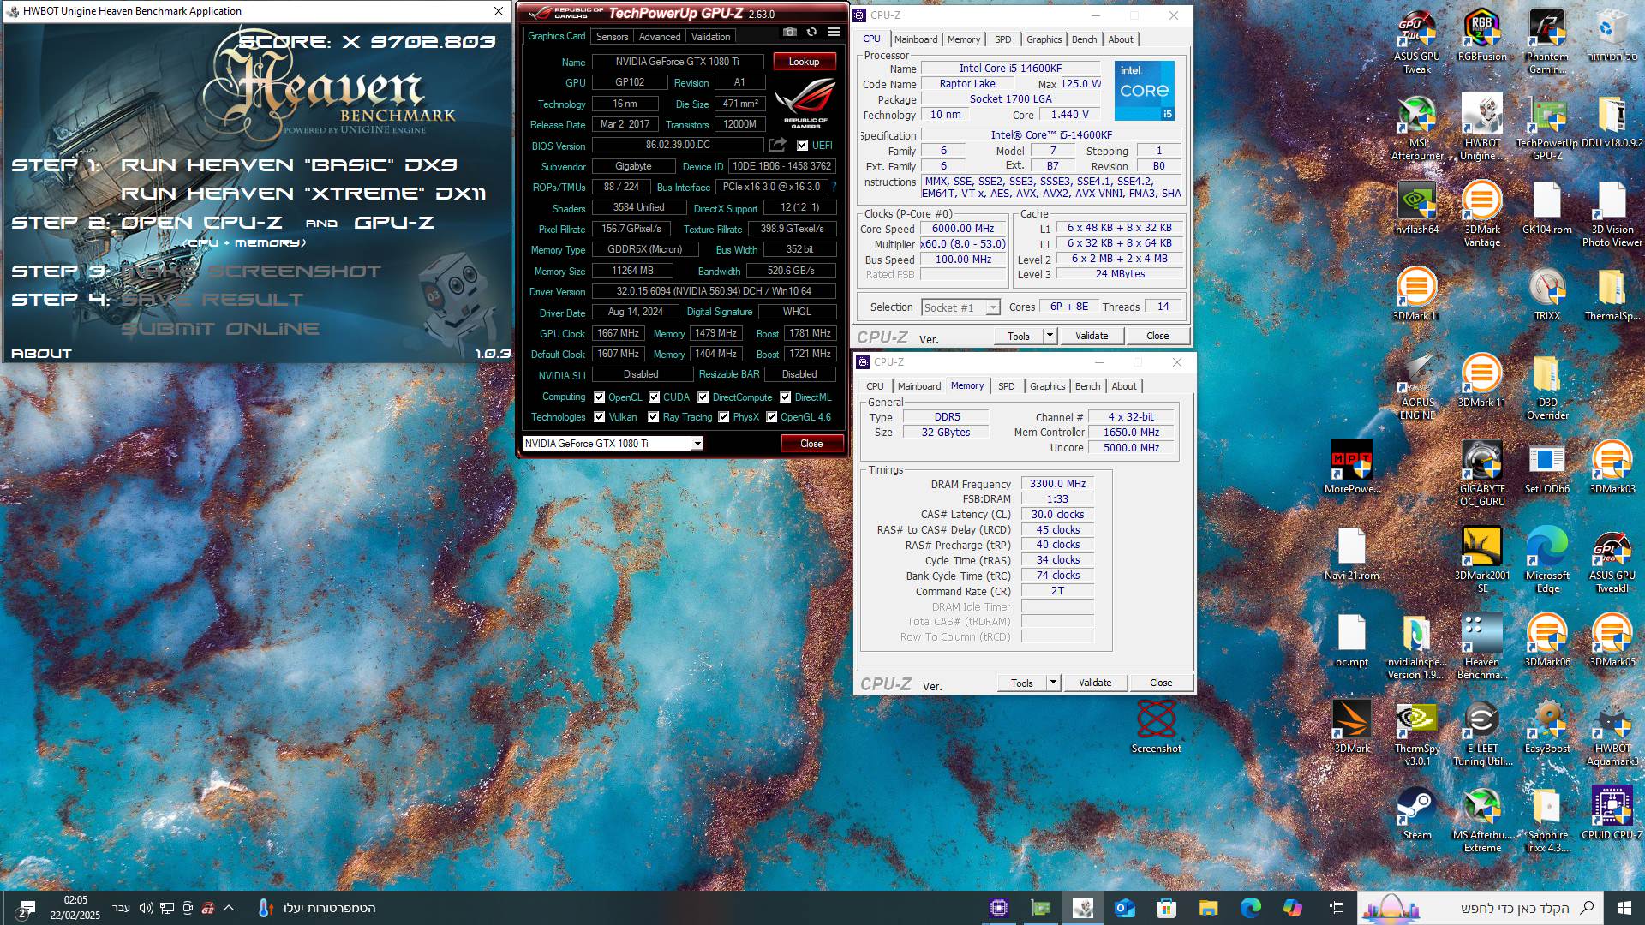Viewport: 1645px width, 925px height.
Task: Click the GPU-Z screenshot camera icon
Action: [x=789, y=32]
